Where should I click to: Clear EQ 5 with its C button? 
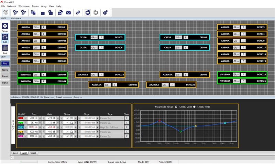tap(127, 136)
